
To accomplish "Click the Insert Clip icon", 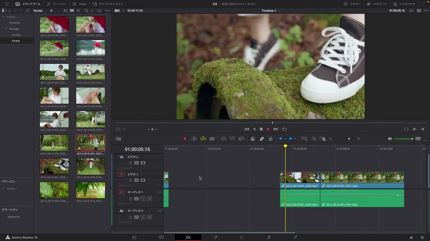I will pos(223,139).
